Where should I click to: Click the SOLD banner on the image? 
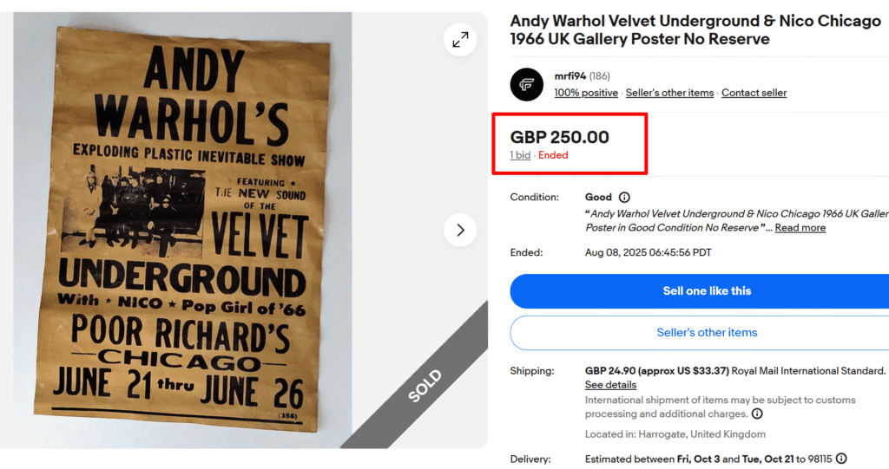pos(425,386)
